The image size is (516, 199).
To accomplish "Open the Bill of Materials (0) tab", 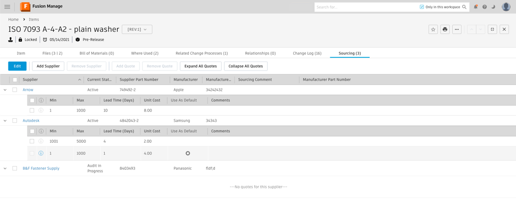I will tap(97, 53).
